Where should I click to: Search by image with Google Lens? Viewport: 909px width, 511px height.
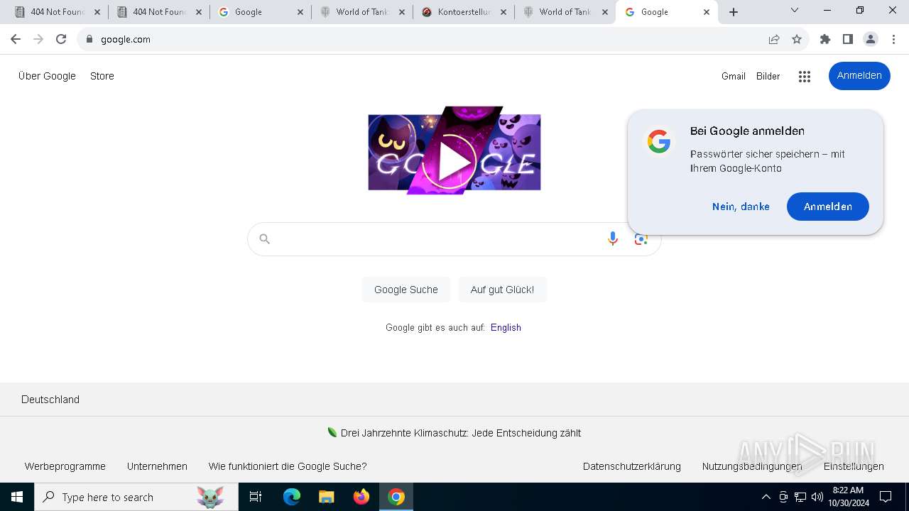[641, 239]
